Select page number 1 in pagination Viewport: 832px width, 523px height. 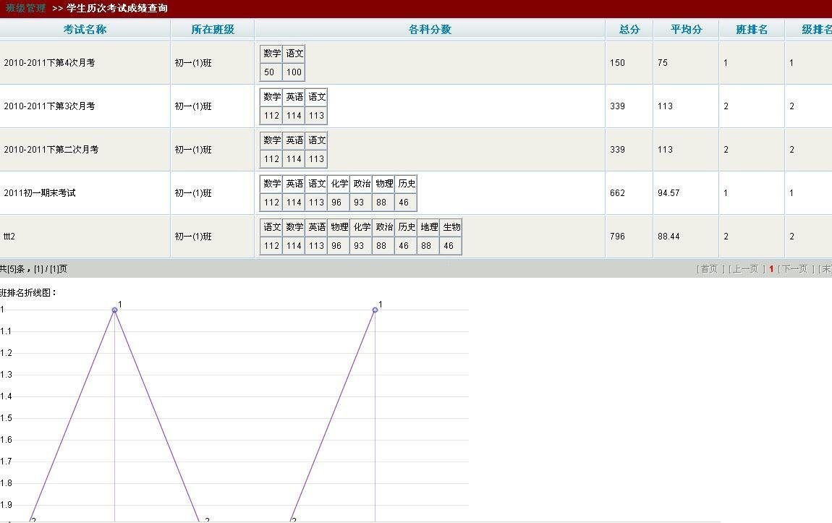coord(771,269)
